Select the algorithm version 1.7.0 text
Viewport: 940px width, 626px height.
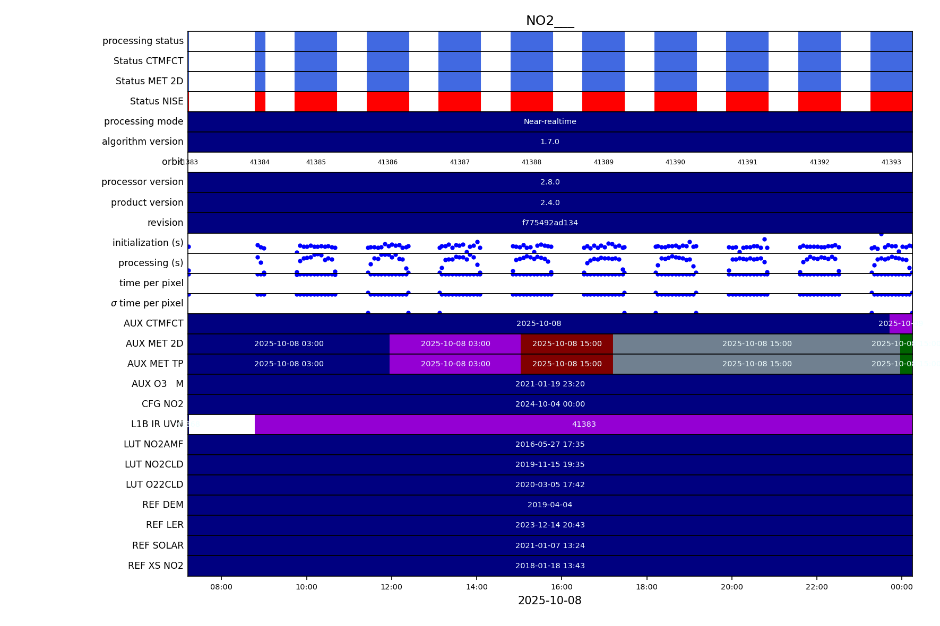point(550,142)
